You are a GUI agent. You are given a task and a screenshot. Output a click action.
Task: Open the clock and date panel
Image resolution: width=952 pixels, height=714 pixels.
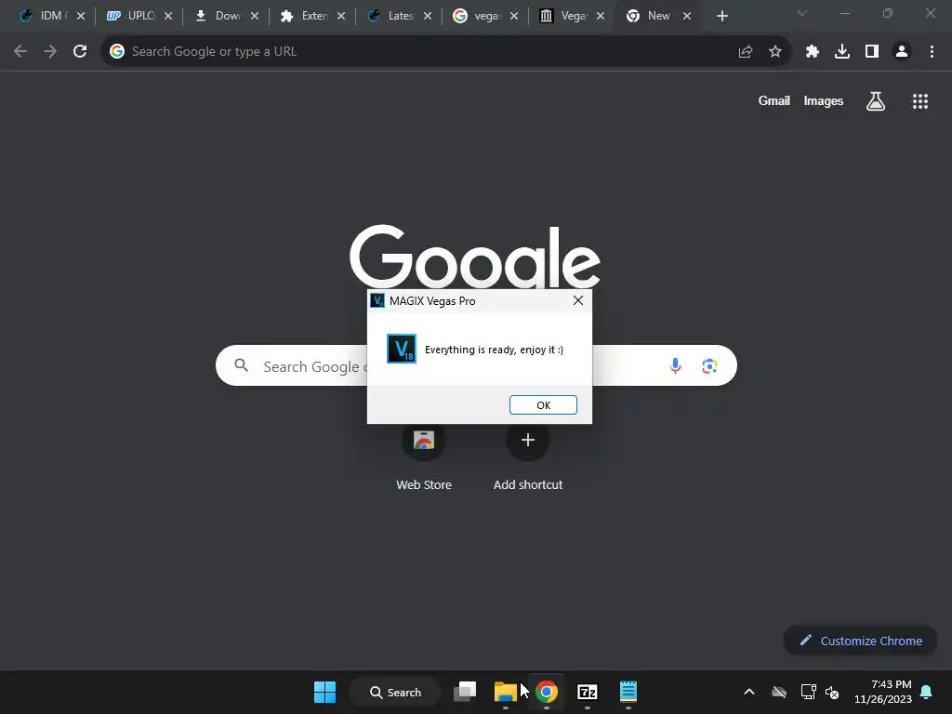point(883,692)
